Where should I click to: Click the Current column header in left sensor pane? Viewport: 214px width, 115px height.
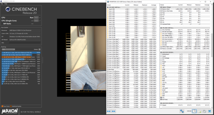point(127,5)
